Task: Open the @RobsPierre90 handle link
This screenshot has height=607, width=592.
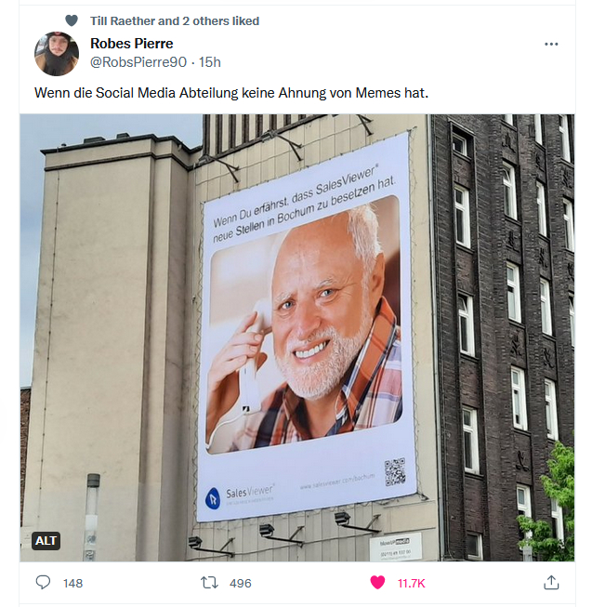Action: point(138,62)
